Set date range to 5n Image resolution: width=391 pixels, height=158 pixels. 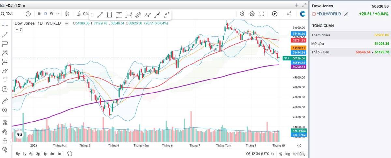coord(52,154)
